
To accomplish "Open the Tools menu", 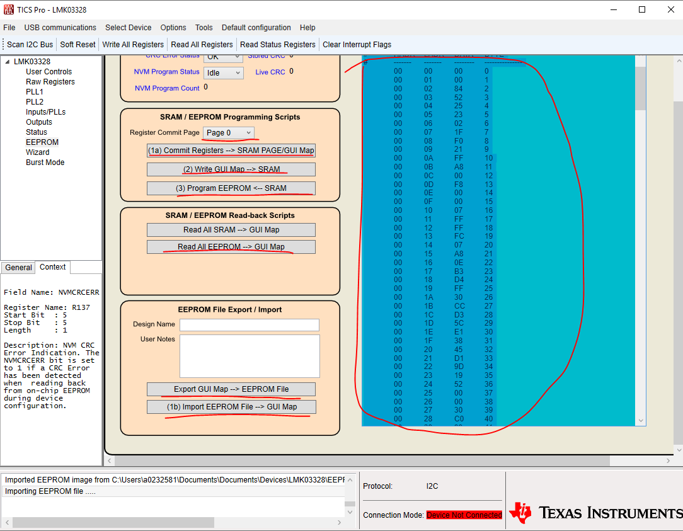I will pos(204,28).
